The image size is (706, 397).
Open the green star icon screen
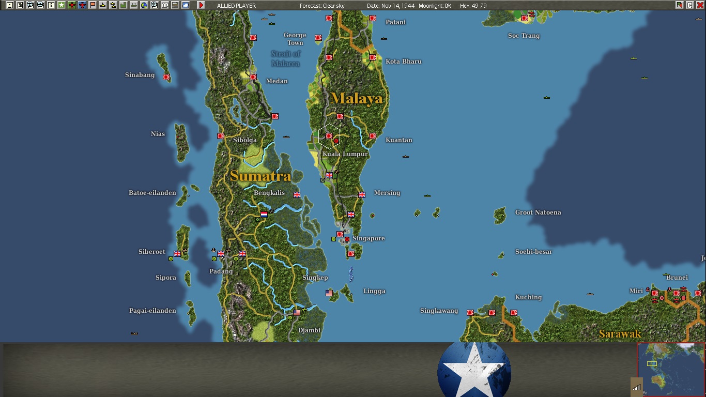click(61, 5)
